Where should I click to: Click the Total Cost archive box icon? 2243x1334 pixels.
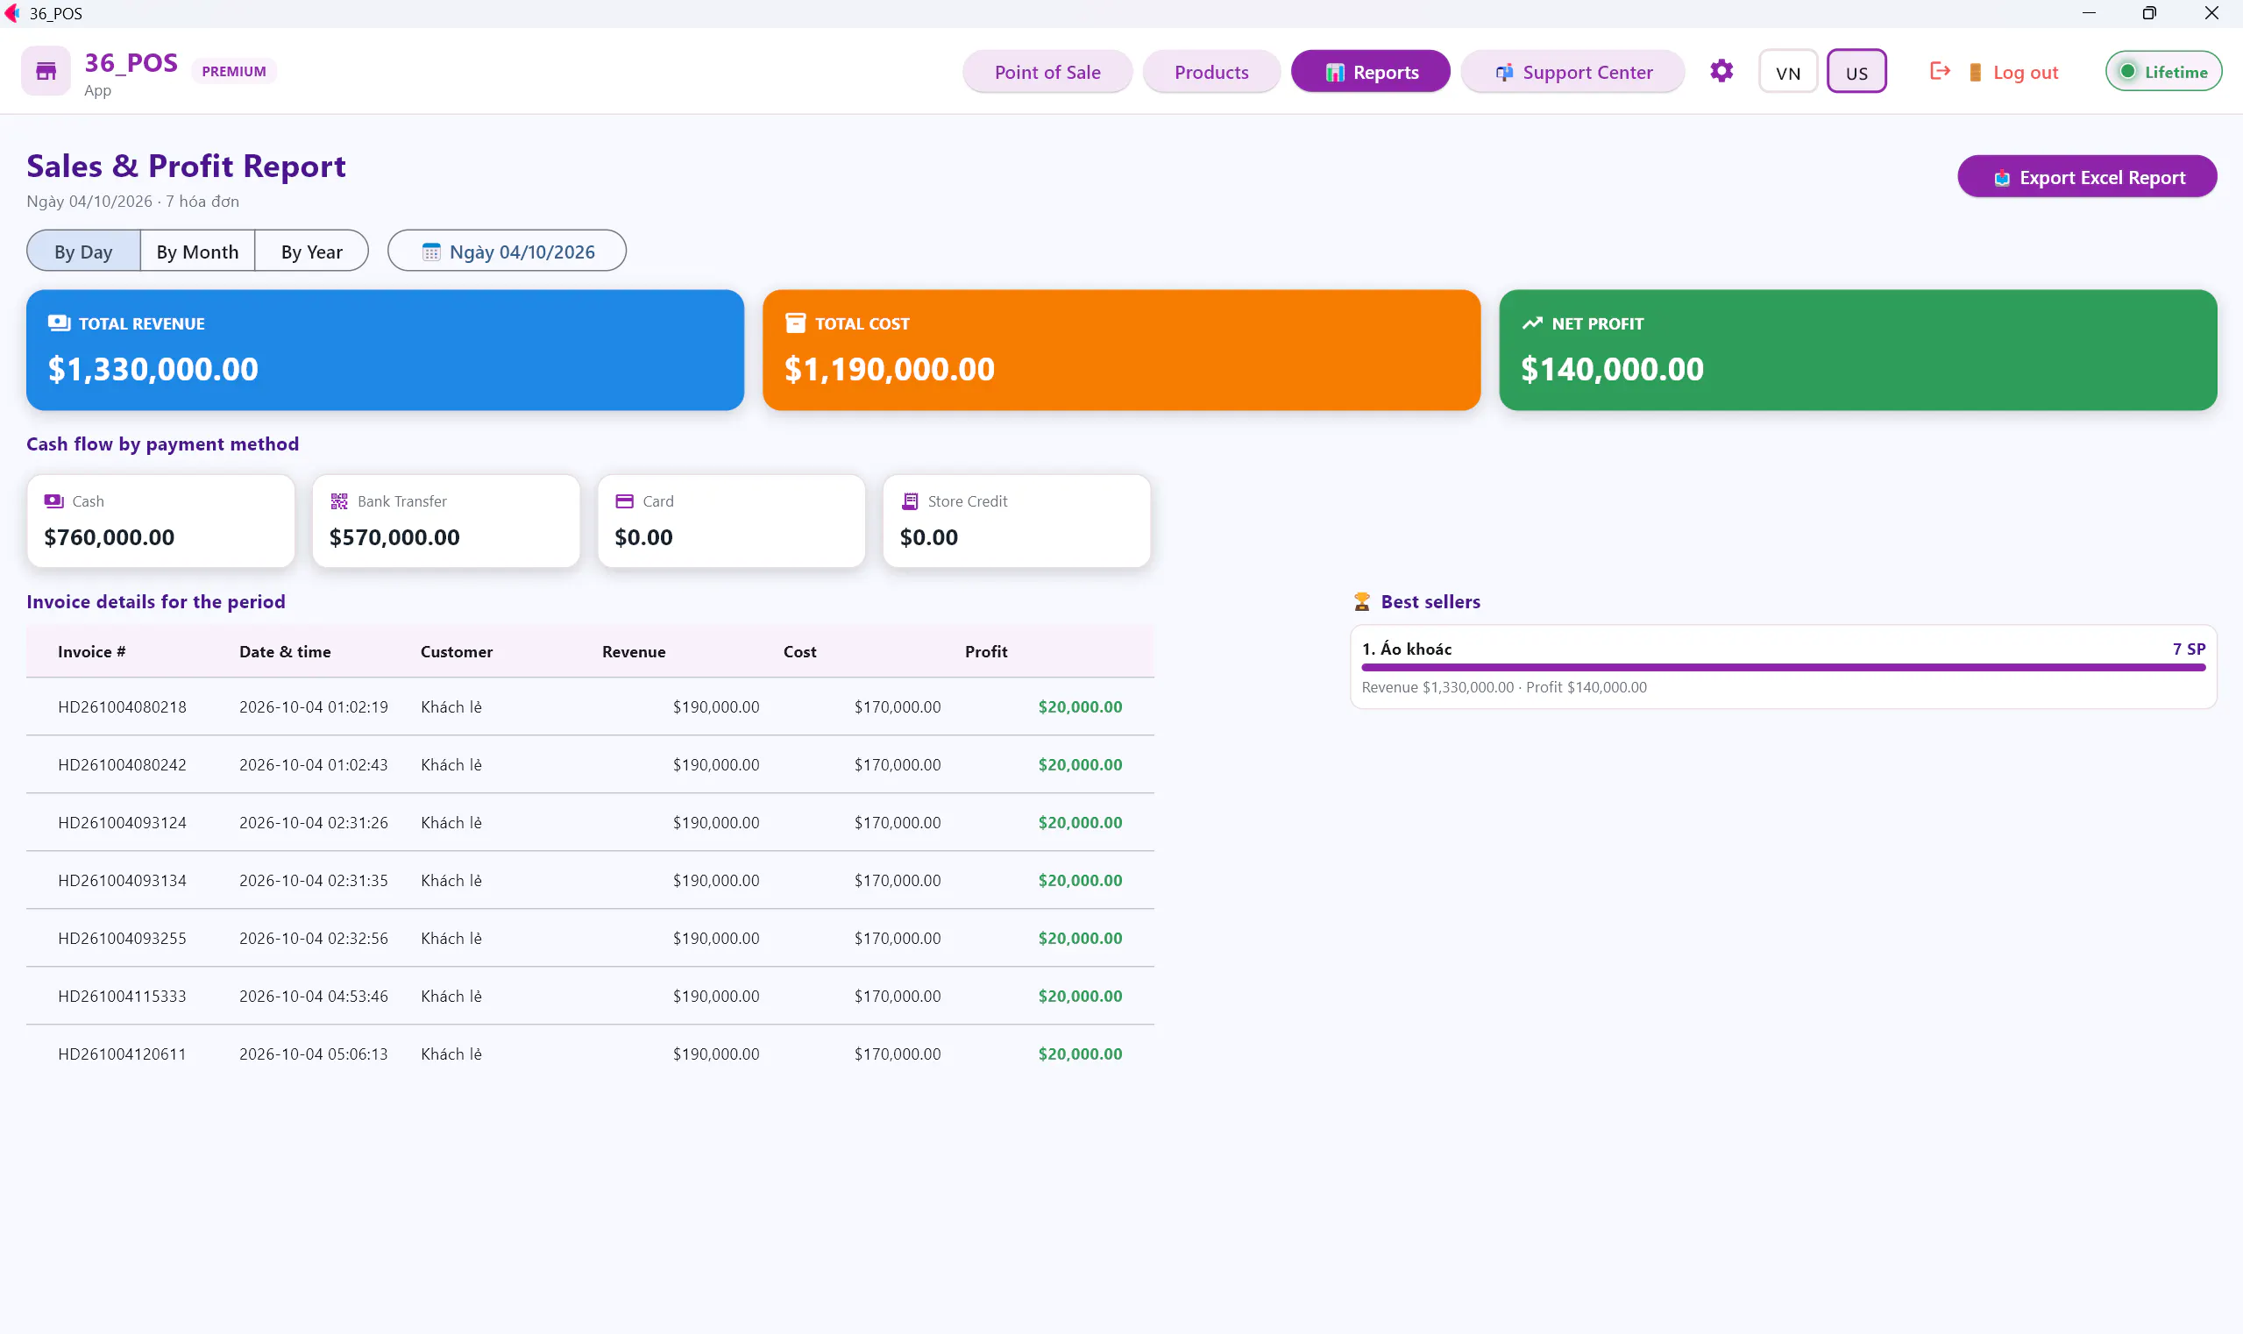795,323
